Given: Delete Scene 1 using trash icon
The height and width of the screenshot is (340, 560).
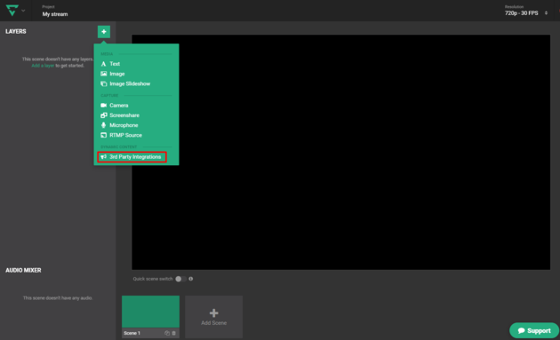Looking at the screenshot, I should coord(174,333).
